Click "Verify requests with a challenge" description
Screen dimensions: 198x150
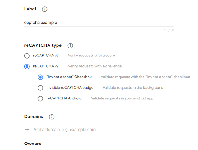point(95,66)
